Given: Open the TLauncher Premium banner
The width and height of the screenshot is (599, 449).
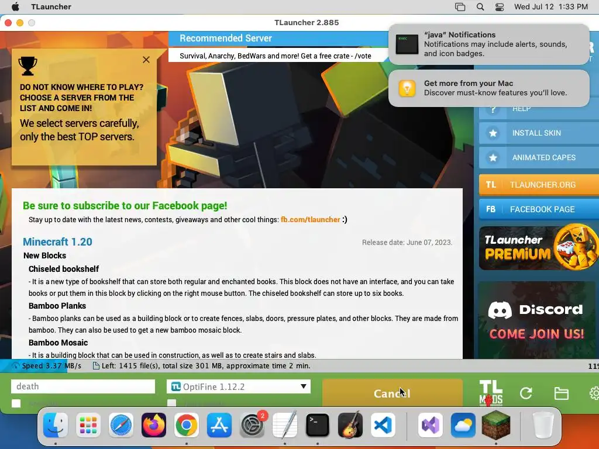Looking at the screenshot, I should tap(539, 248).
